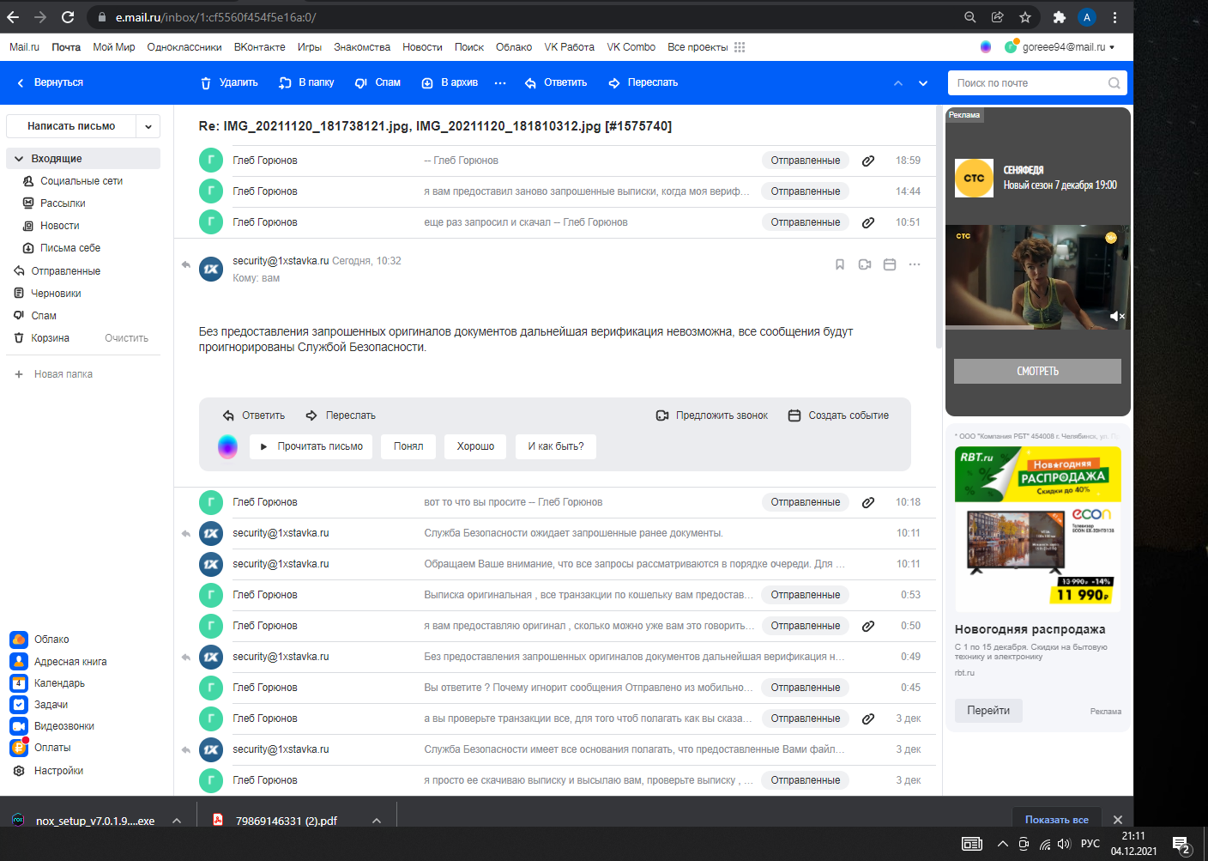The image size is (1208, 861).
Task: Play 'Прочитать письмо' read-aloud button
Action: (311, 446)
